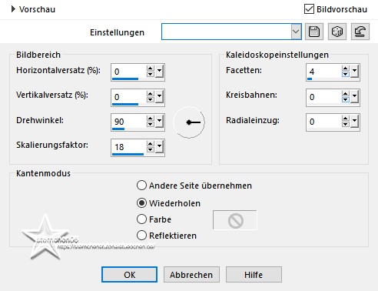This screenshot has height=291, width=378.
Task: Save the preset with the floppy disk icon
Action: click(314, 32)
